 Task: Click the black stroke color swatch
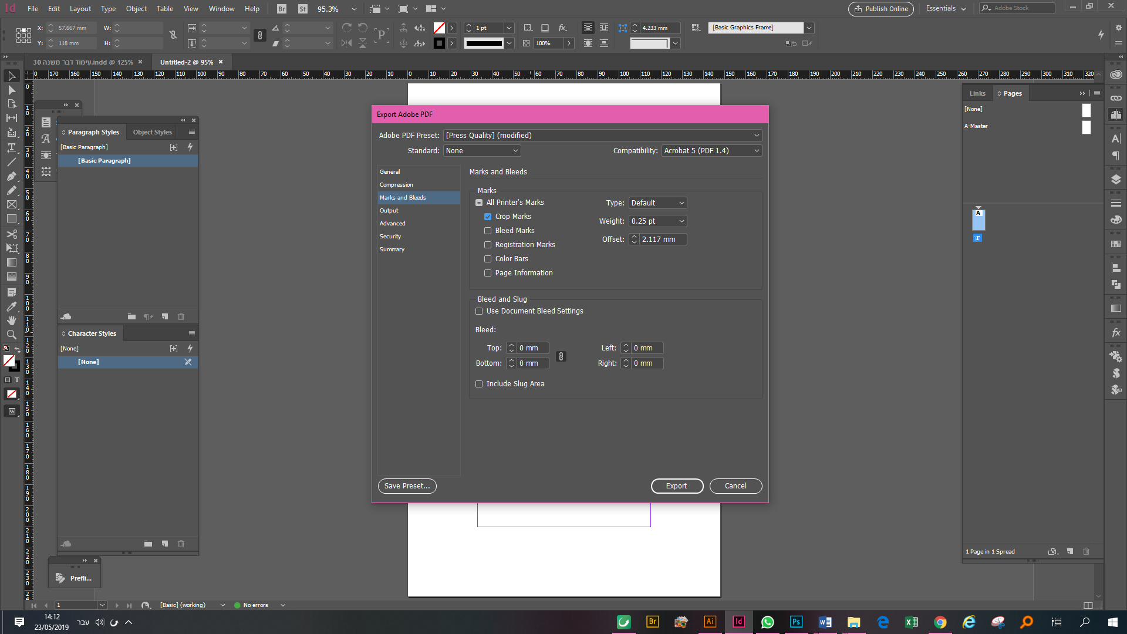(439, 43)
